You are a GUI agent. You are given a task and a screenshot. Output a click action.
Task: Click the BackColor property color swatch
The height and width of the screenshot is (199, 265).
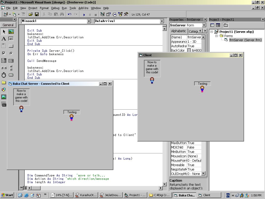click(189, 51)
